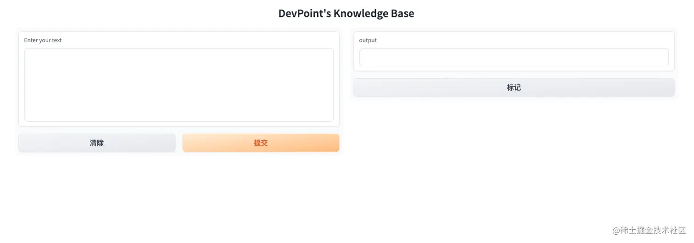Click inside the output text box
This screenshot has width=694, height=243.
514,57
